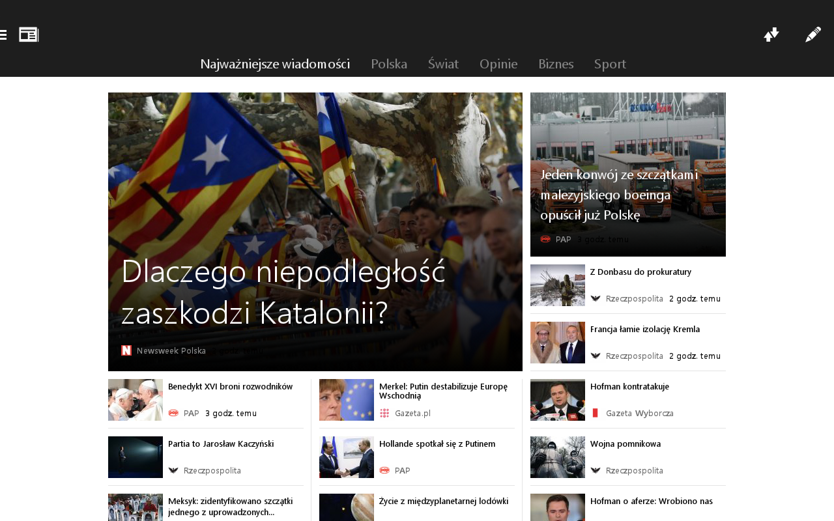Image resolution: width=834 pixels, height=521 pixels.
Task: Open the Świat news section
Action: tap(443, 64)
